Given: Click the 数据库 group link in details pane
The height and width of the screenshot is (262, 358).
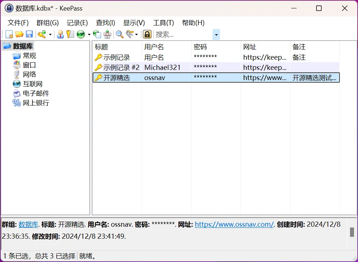Looking at the screenshot, I should pyautogui.click(x=28, y=225).
